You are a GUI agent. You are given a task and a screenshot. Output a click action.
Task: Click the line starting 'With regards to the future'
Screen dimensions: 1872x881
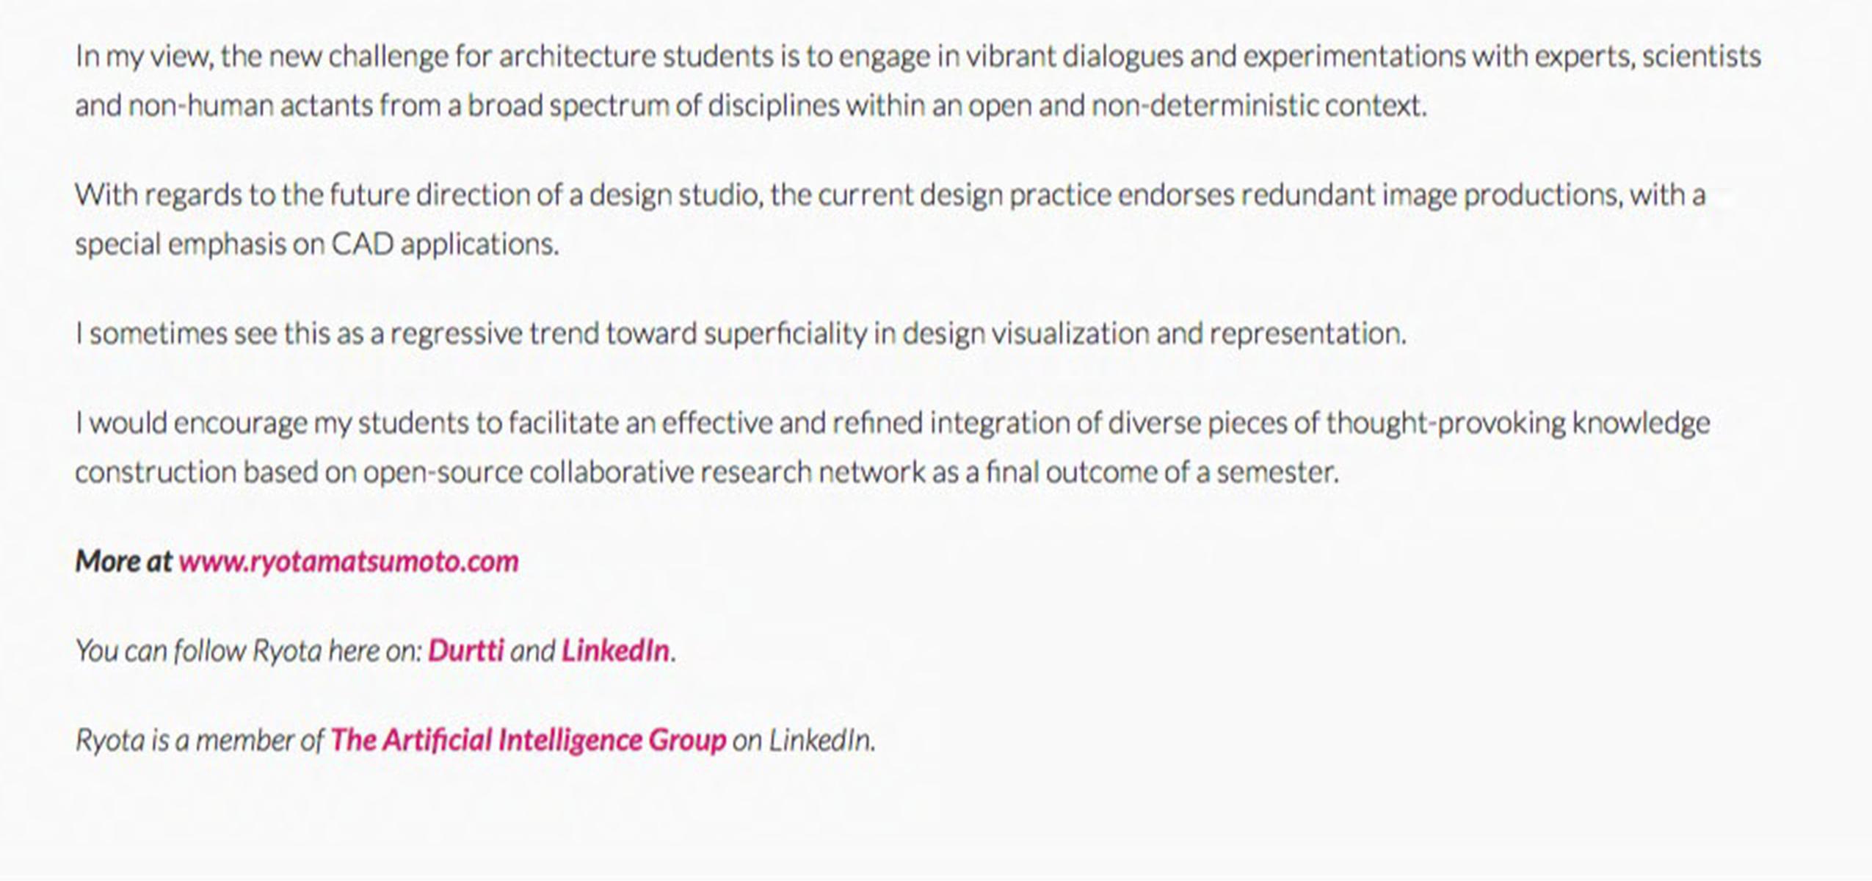[890, 195]
